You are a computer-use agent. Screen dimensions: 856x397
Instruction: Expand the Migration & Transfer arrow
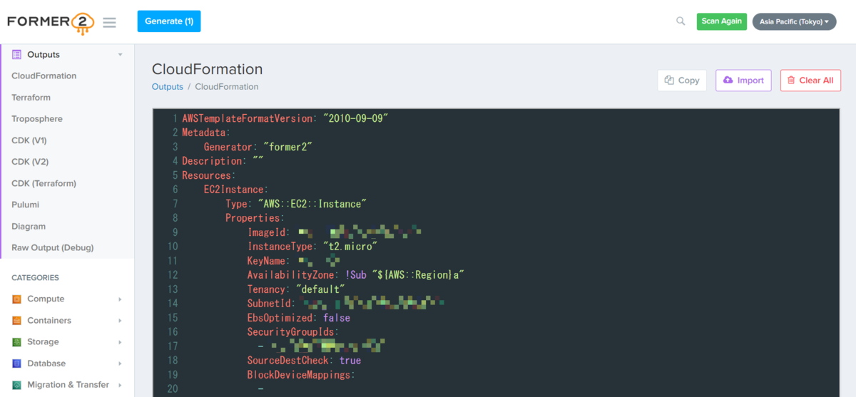coord(120,385)
